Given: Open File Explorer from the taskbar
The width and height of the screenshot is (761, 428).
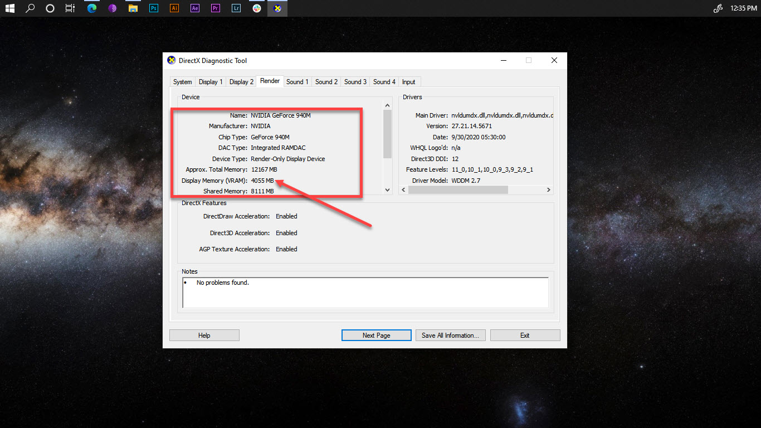Looking at the screenshot, I should pos(133,8).
